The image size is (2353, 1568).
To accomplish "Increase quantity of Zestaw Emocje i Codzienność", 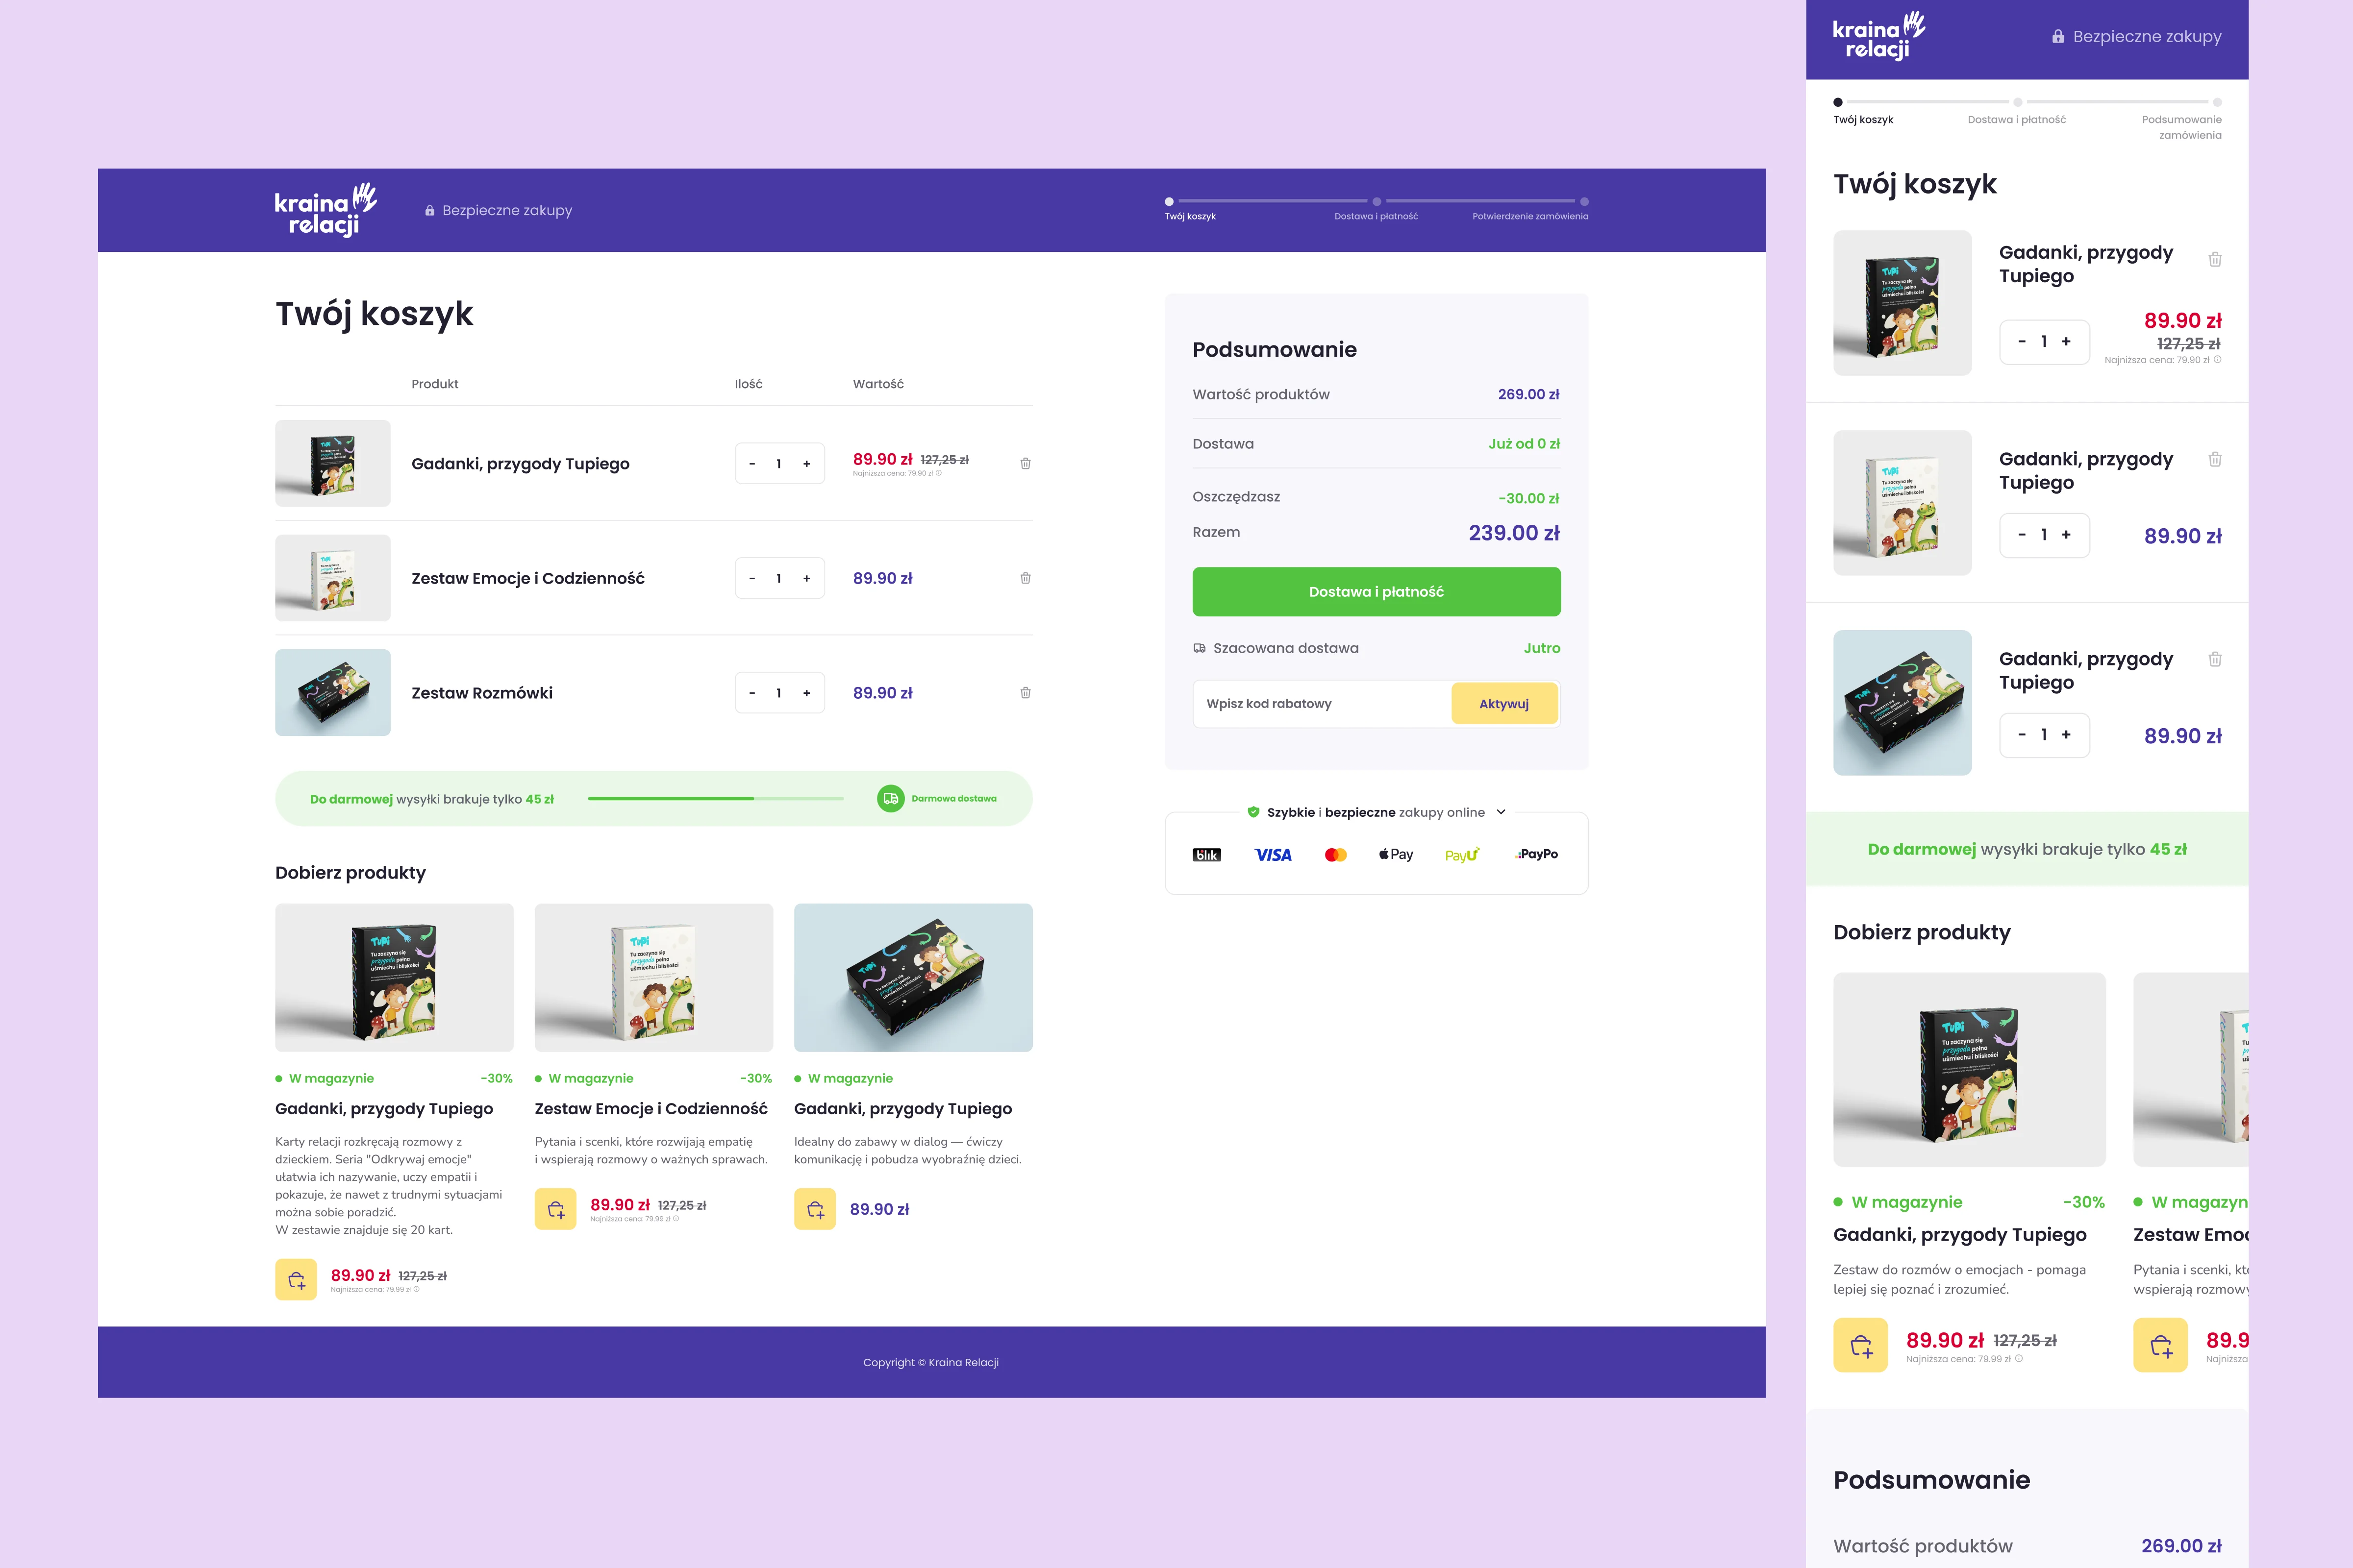I will (806, 579).
